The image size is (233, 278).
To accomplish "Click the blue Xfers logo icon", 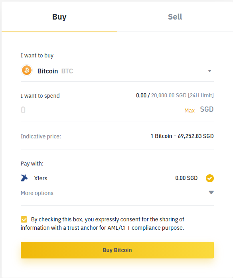I will [x=24, y=178].
